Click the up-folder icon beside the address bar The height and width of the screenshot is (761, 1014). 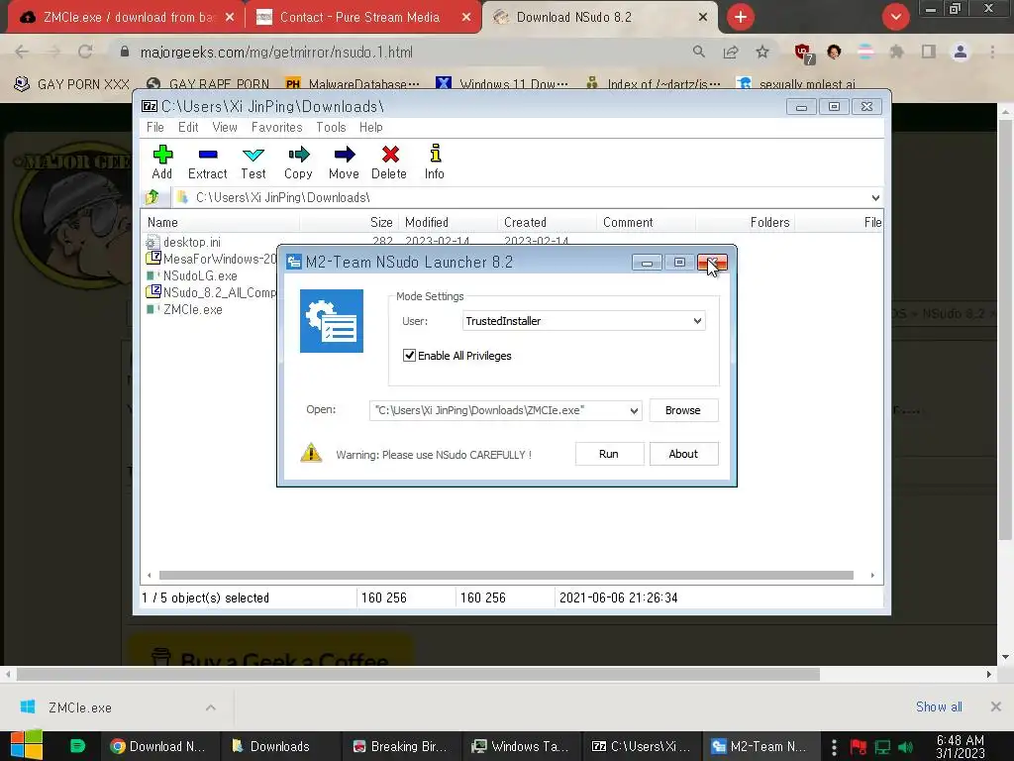coord(152,197)
